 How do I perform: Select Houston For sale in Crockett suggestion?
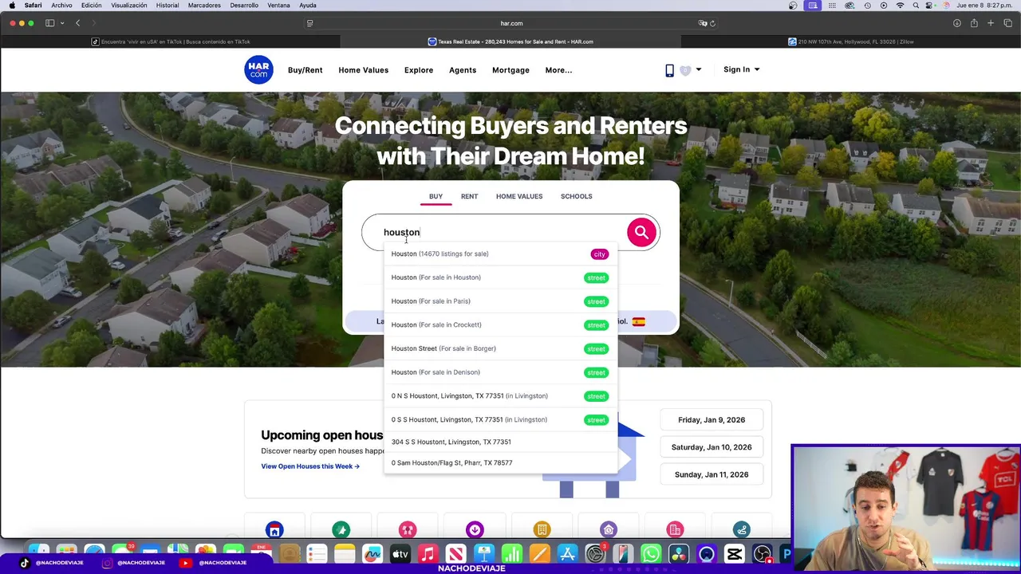click(501, 324)
